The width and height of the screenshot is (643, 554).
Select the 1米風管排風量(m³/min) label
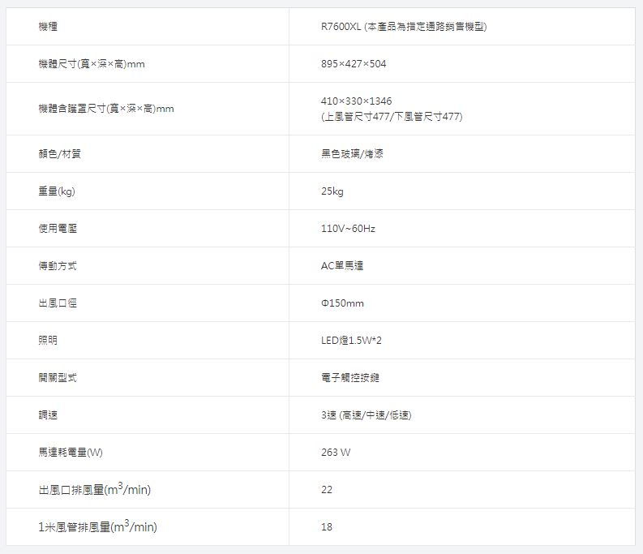(x=97, y=526)
